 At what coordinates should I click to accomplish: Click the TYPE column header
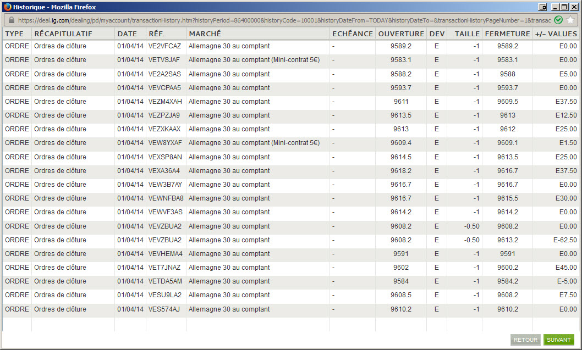pyautogui.click(x=14, y=34)
